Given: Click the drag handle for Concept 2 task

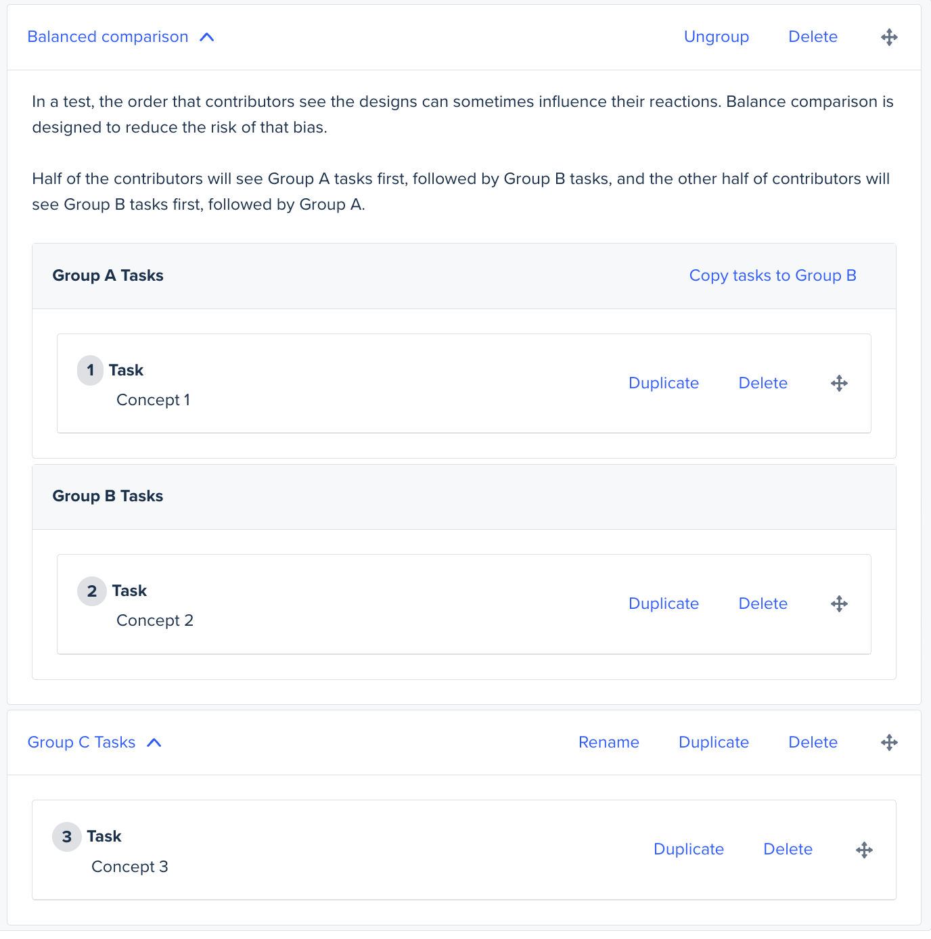Looking at the screenshot, I should [839, 603].
